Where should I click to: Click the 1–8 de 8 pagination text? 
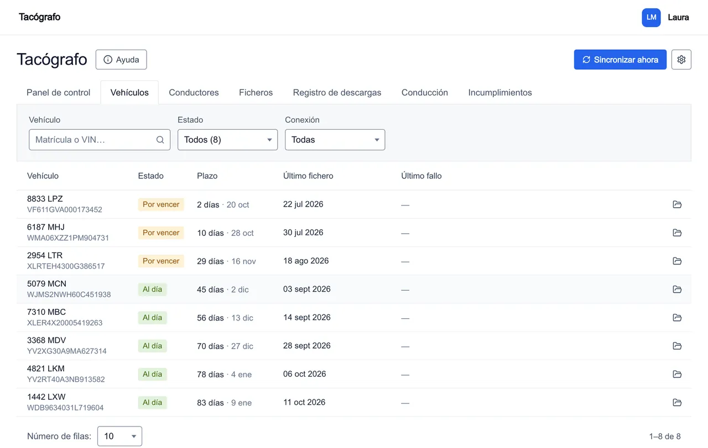665,436
